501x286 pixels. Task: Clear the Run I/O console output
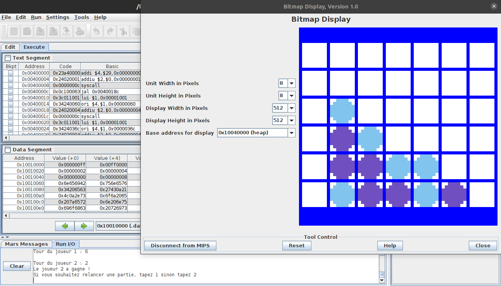(16, 266)
